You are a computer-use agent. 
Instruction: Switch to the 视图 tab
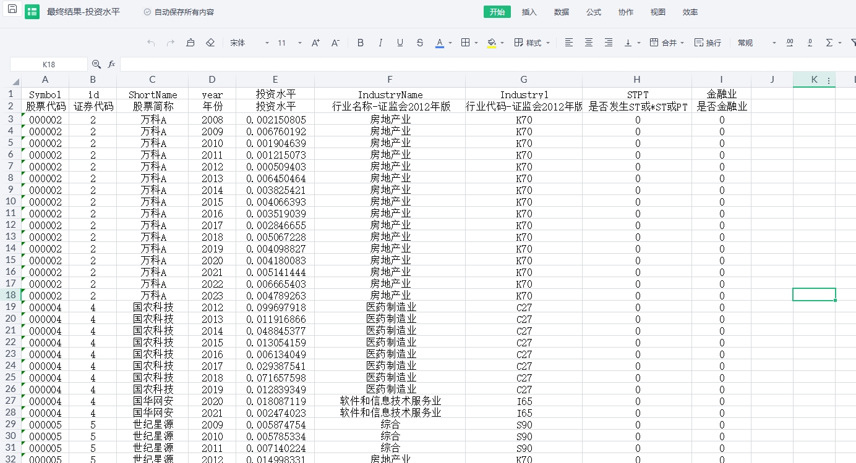[658, 12]
